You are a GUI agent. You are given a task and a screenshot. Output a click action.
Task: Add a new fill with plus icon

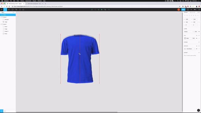coord(199,35)
